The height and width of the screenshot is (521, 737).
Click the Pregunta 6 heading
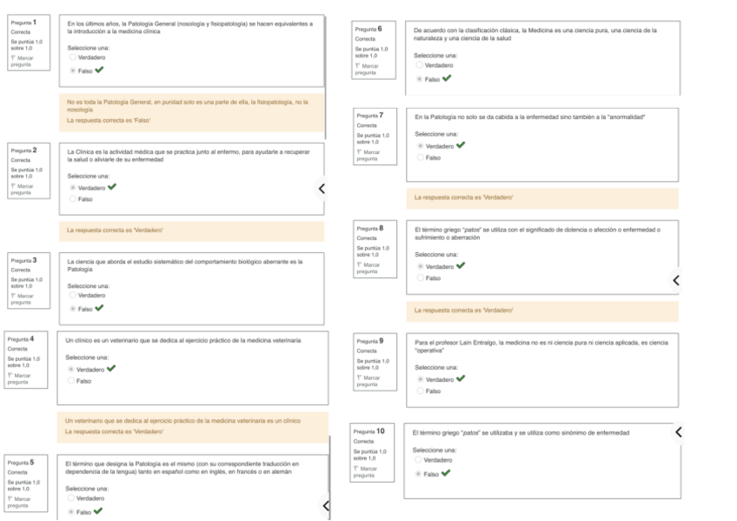click(x=368, y=29)
